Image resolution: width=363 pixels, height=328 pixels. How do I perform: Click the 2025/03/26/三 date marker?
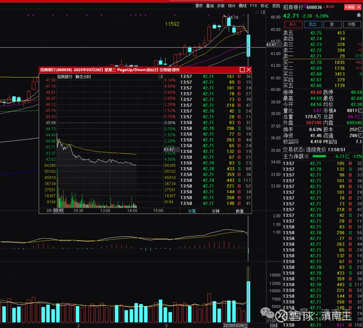235,325
